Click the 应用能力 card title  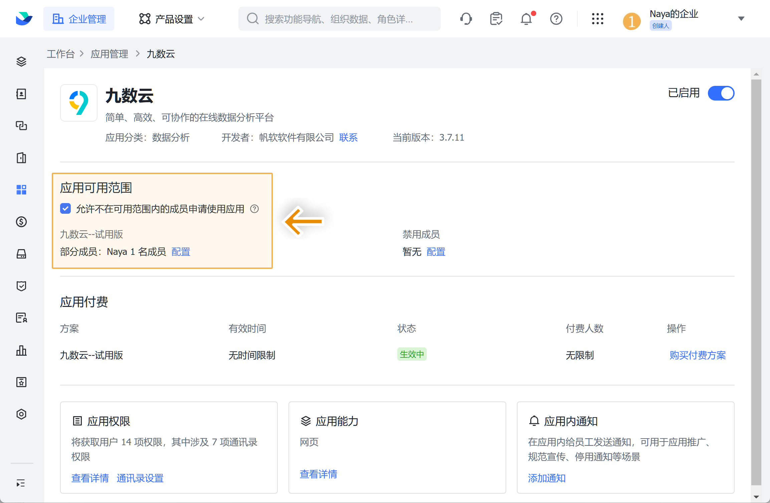337,421
